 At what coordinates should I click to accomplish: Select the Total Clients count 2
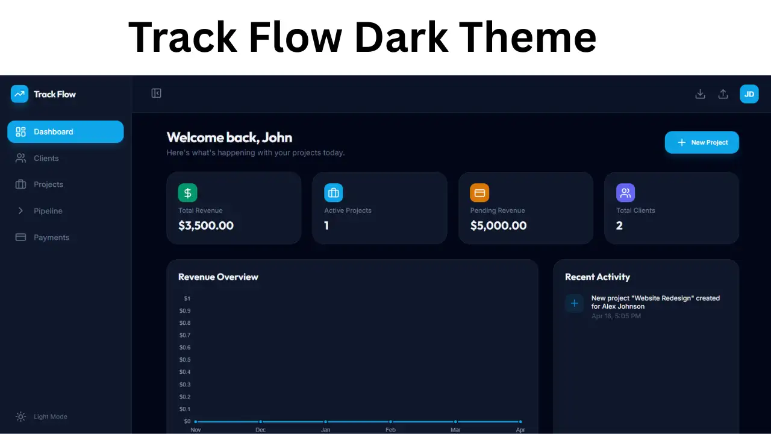point(619,225)
